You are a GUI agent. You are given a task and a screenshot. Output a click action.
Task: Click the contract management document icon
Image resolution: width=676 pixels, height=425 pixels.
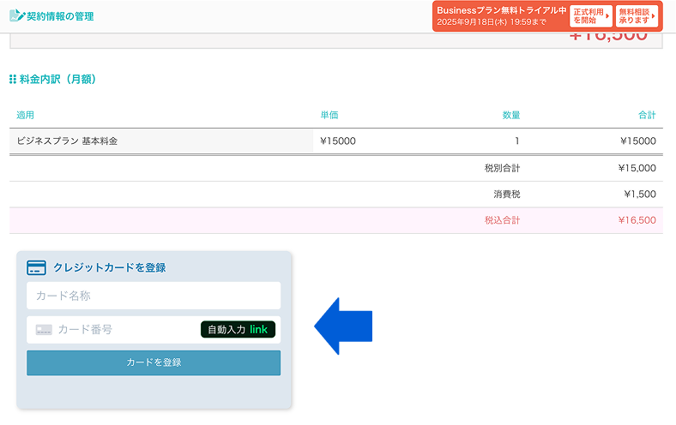coord(16,15)
